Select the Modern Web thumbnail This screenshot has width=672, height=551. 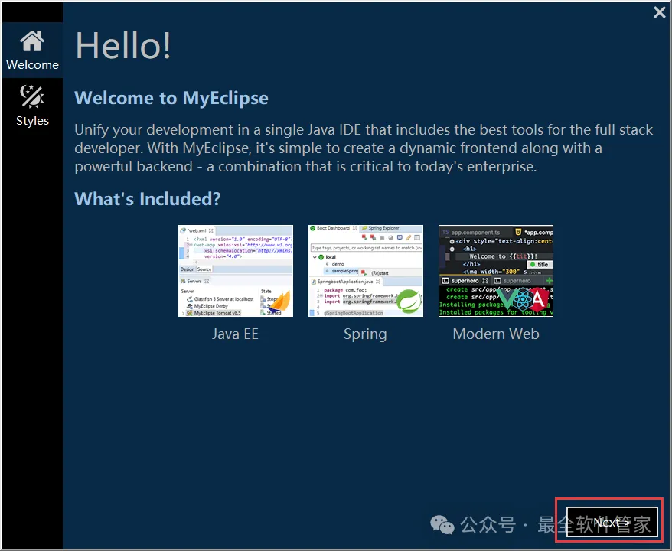[496, 271]
